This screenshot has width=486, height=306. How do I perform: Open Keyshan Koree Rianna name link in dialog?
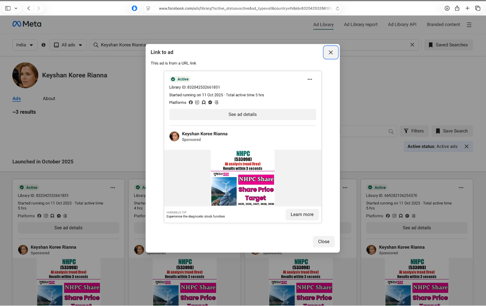point(204,134)
